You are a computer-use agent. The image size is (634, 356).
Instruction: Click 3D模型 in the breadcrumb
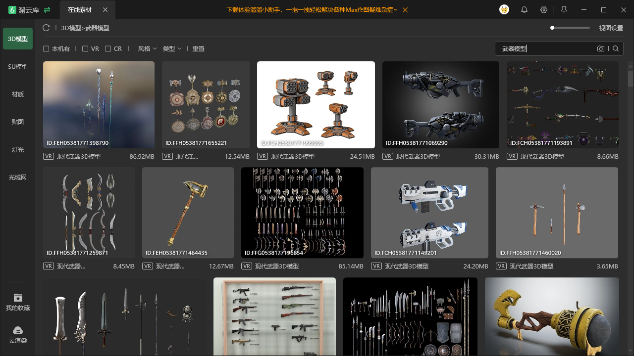(x=71, y=28)
